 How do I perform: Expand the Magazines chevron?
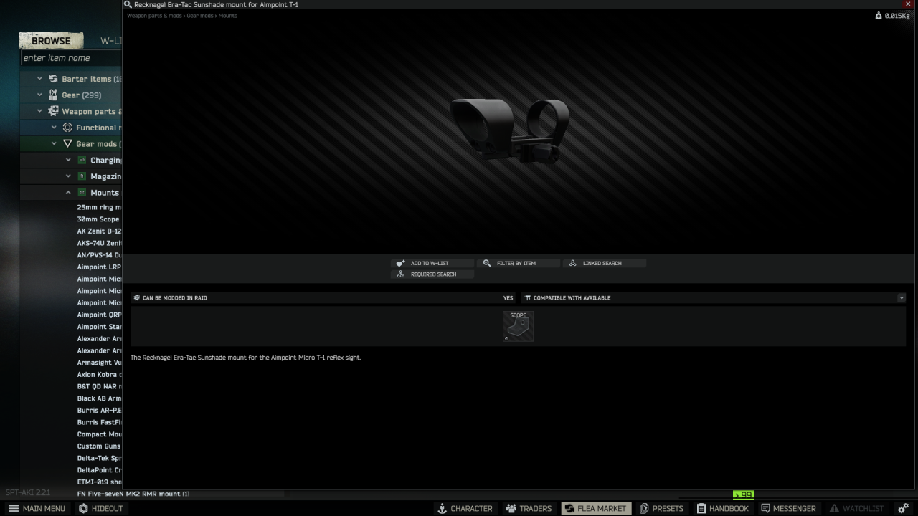coord(68,176)
